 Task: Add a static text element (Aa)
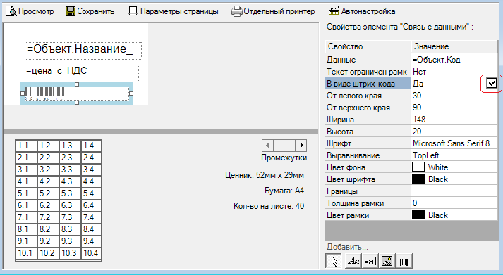[353, 261]
